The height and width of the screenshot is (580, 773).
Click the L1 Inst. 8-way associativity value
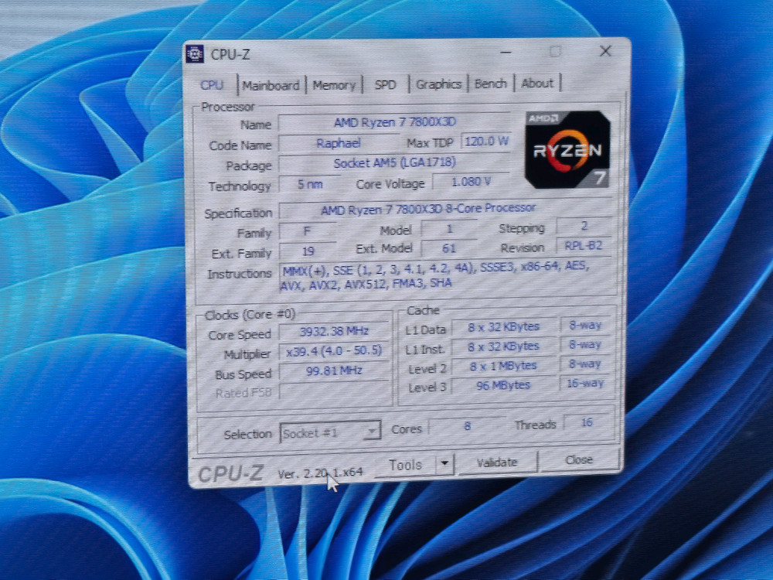(585, 344)
